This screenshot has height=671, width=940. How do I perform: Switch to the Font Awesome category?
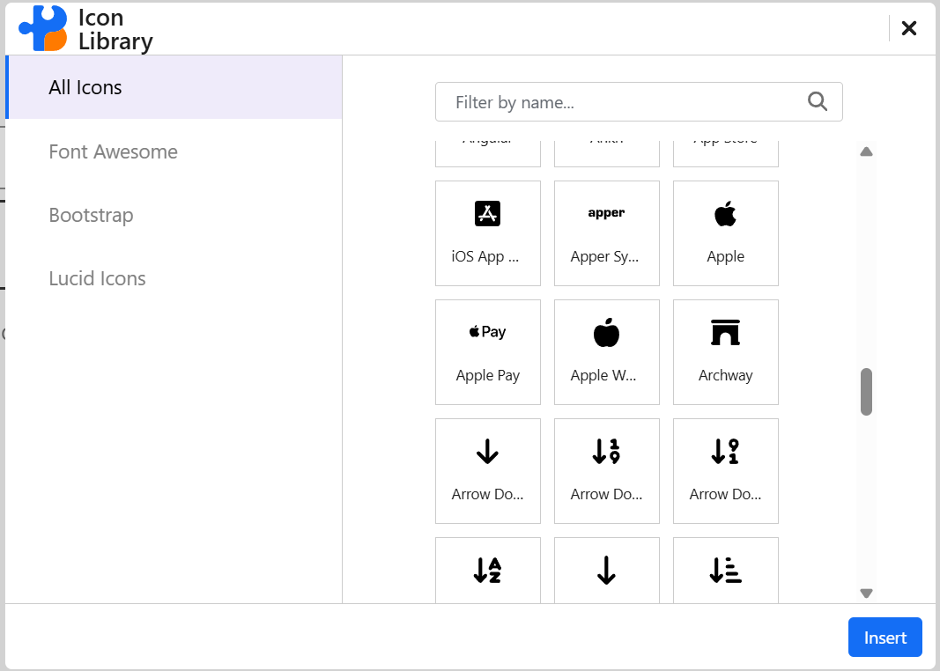(x=113, y=151)
